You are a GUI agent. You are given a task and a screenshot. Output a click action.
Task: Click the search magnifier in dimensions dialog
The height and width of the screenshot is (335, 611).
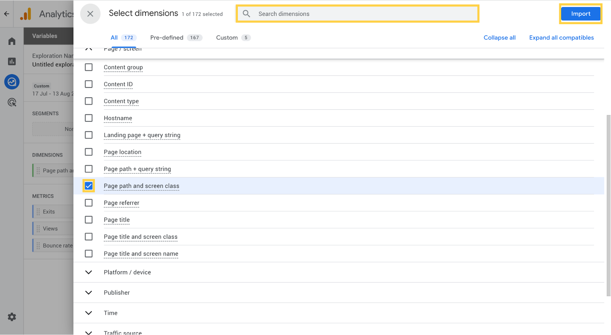246,13
